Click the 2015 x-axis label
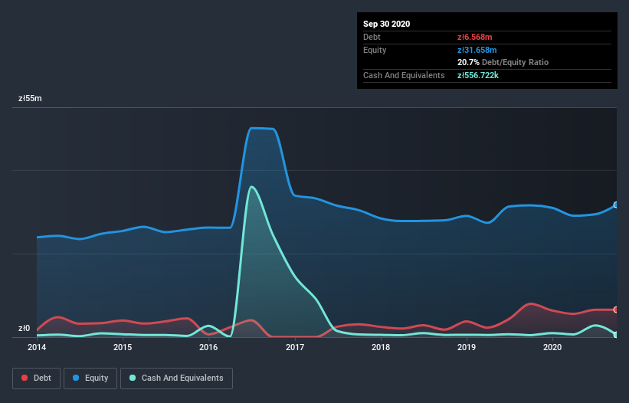 pyautogui.click(x=123, y=347)
